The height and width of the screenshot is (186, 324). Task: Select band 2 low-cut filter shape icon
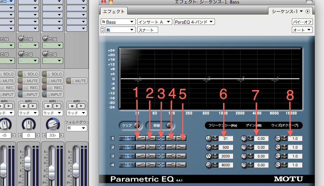[x=141, y=147]
